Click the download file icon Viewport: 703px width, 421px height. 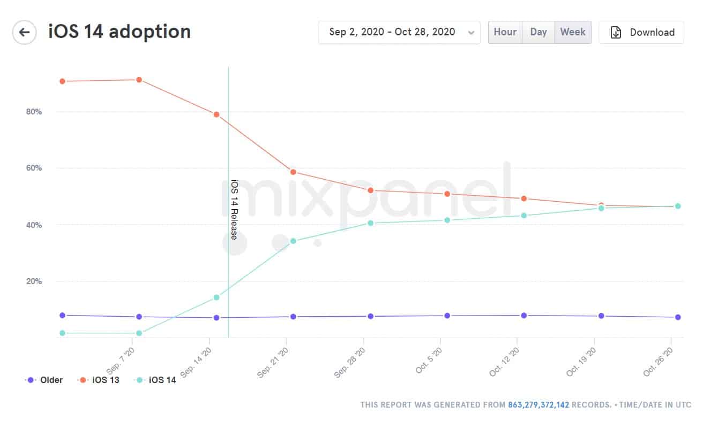[616, 32]
